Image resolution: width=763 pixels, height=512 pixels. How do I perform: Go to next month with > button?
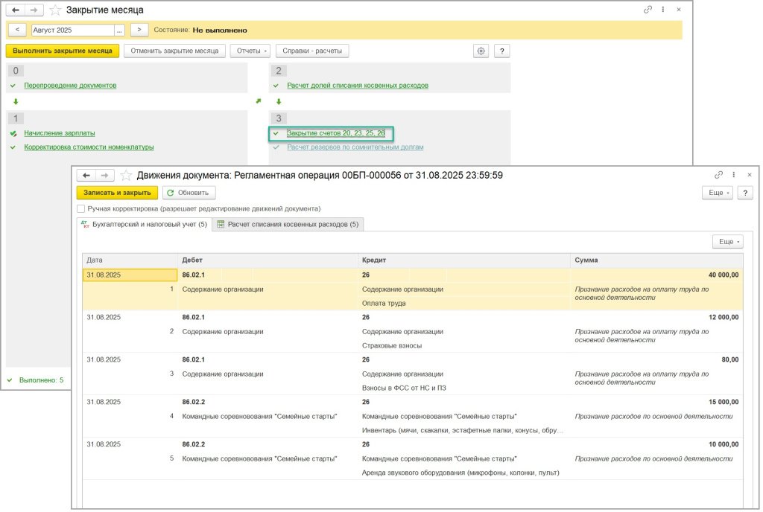(x=139, y=30)
